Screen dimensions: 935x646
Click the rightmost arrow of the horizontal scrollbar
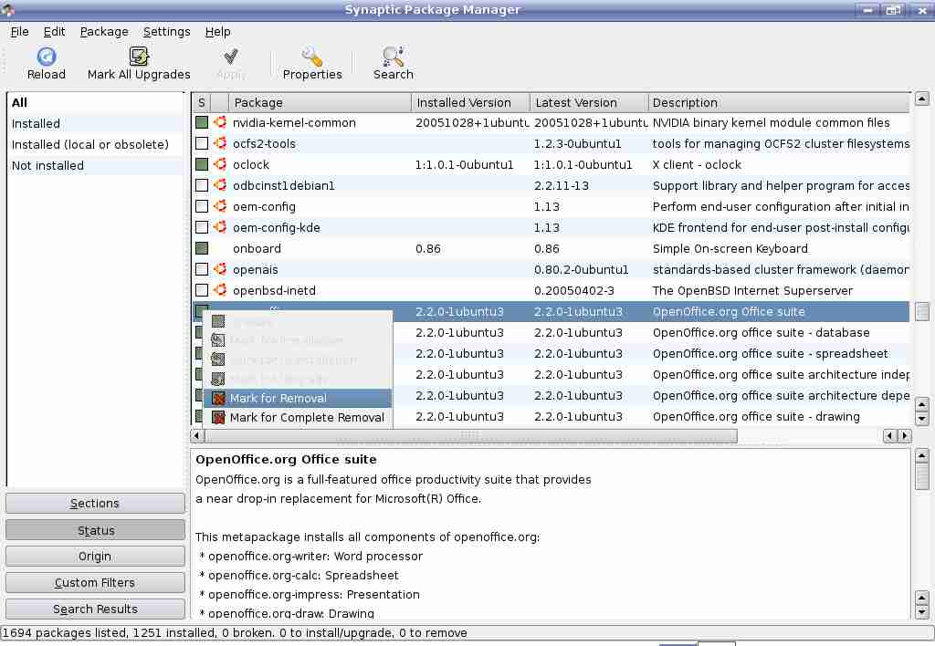pyautogui.click(x=905, y=435)
